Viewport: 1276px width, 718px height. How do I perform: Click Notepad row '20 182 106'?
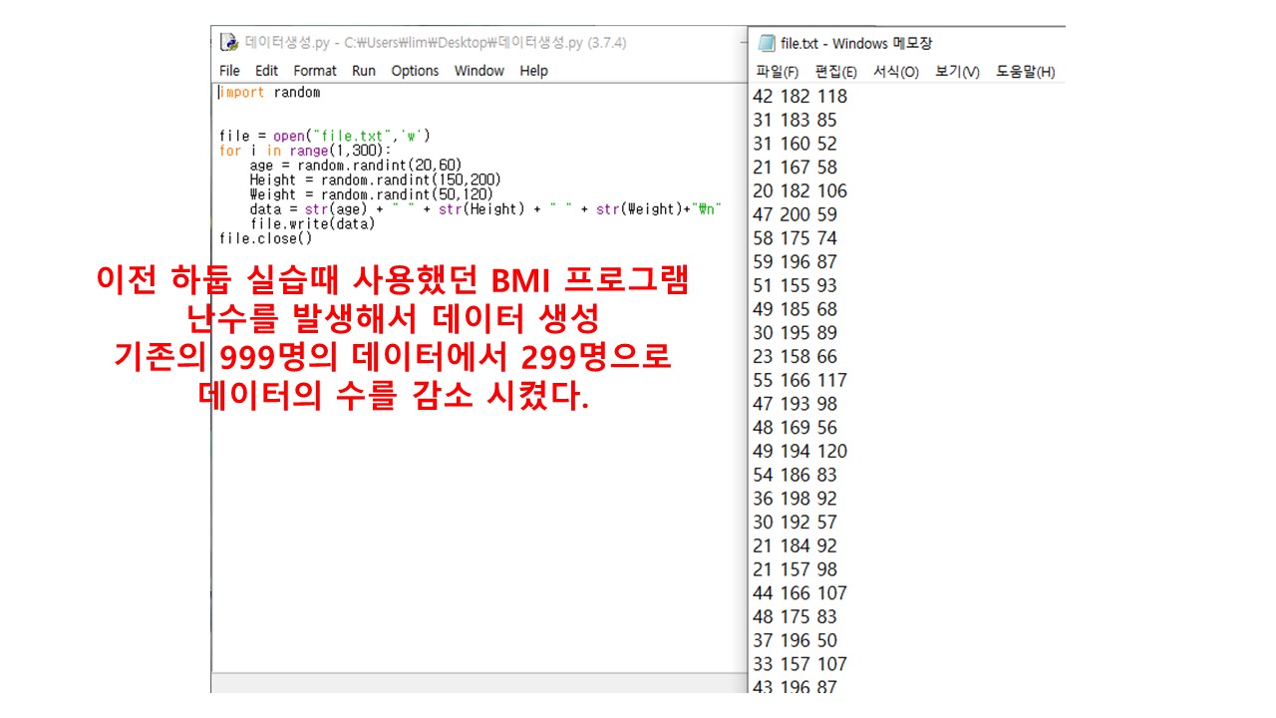pos(799,190)
